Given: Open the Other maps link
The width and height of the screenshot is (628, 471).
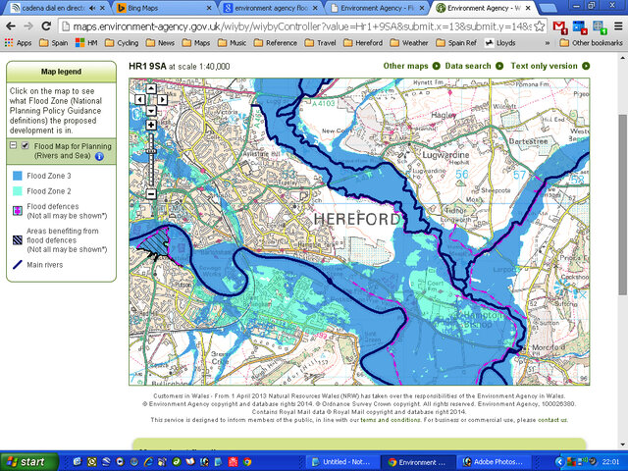Looking at the screenshot, I should 405,66.
